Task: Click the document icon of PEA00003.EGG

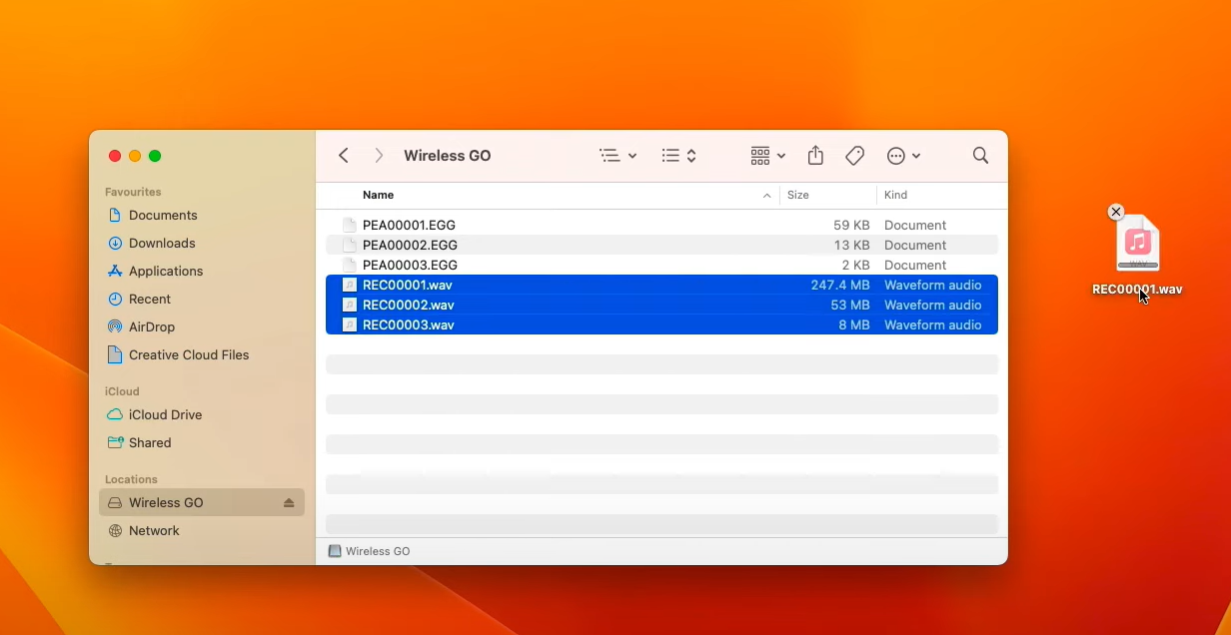Action: (349, 265)
